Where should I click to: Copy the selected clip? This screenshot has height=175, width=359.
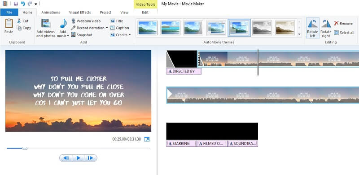coord(24,28)
